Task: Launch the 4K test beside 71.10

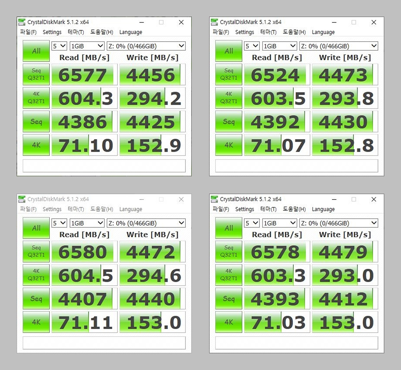Action: [x=36, y=145]
